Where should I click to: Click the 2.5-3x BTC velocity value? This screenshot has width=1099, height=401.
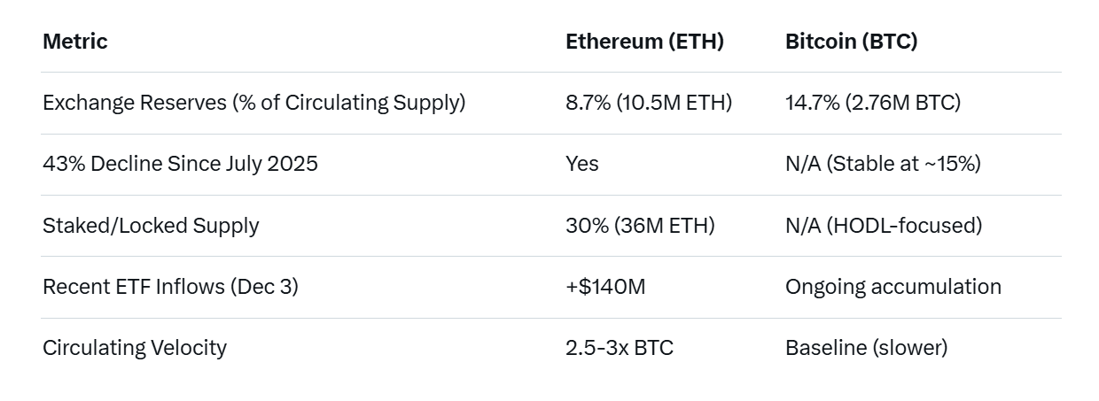620,348
